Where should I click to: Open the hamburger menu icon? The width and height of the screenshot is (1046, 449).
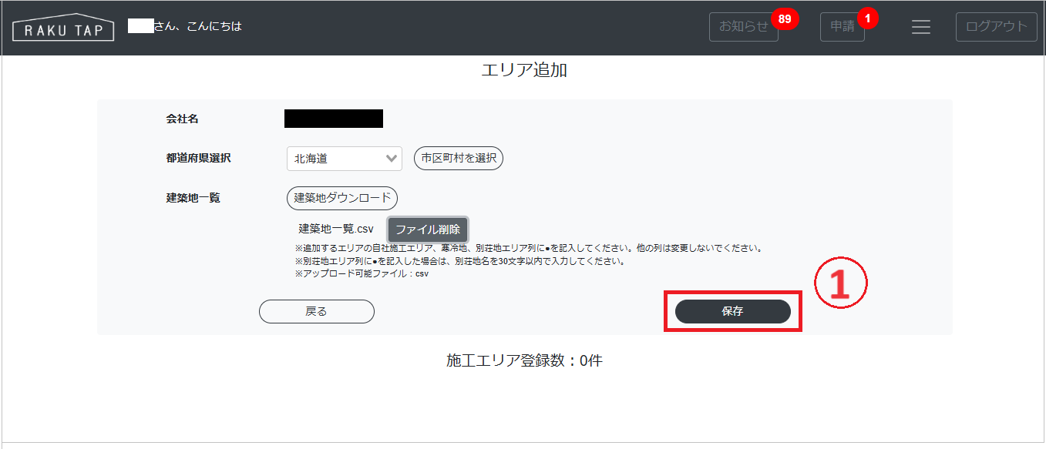pos(921,27)
